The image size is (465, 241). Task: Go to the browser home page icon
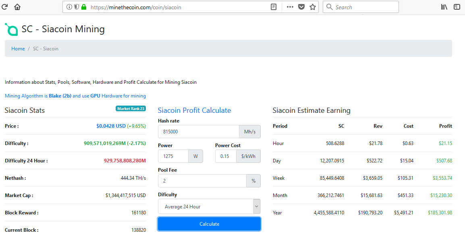[17, 7]
